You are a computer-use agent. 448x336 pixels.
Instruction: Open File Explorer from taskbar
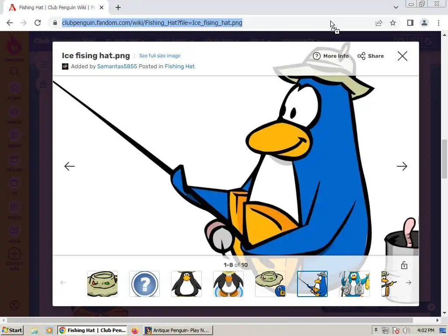tap(35, 331)
